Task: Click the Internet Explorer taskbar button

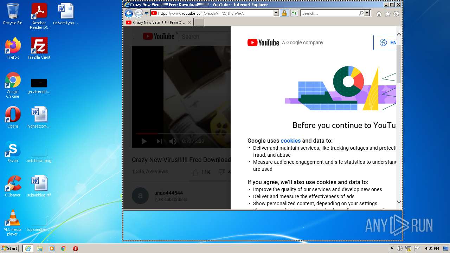Action: pos(28,248)
